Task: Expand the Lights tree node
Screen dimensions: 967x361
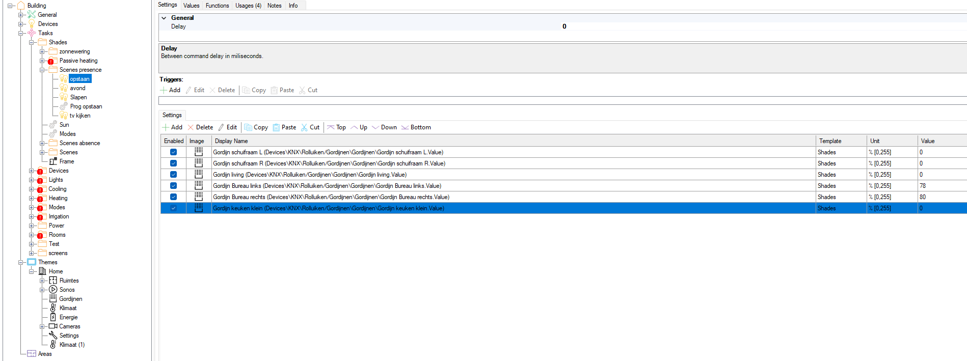Action: coord(32,180)
